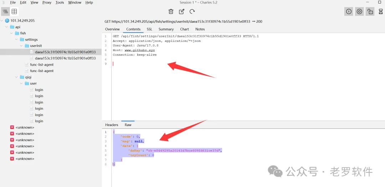Click the www.githubs.xyz host link
The width and height of the screenshot is (385, 187).
(x=140, y=50)
